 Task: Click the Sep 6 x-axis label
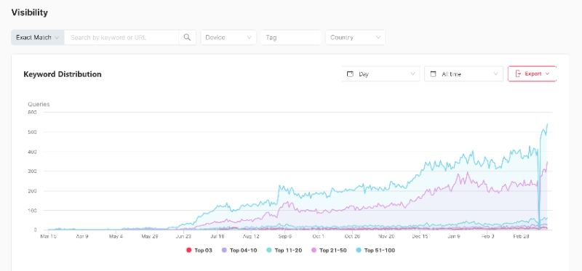[x=285, y=236]
